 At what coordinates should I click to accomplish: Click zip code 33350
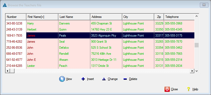159,29
